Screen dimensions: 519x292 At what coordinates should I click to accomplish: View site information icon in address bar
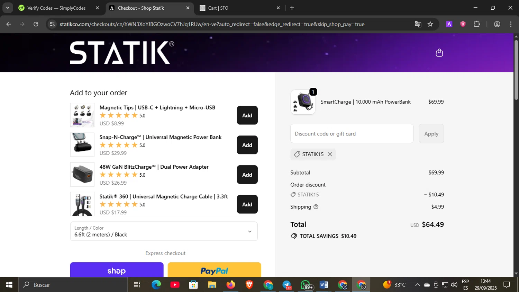point(52,24)
